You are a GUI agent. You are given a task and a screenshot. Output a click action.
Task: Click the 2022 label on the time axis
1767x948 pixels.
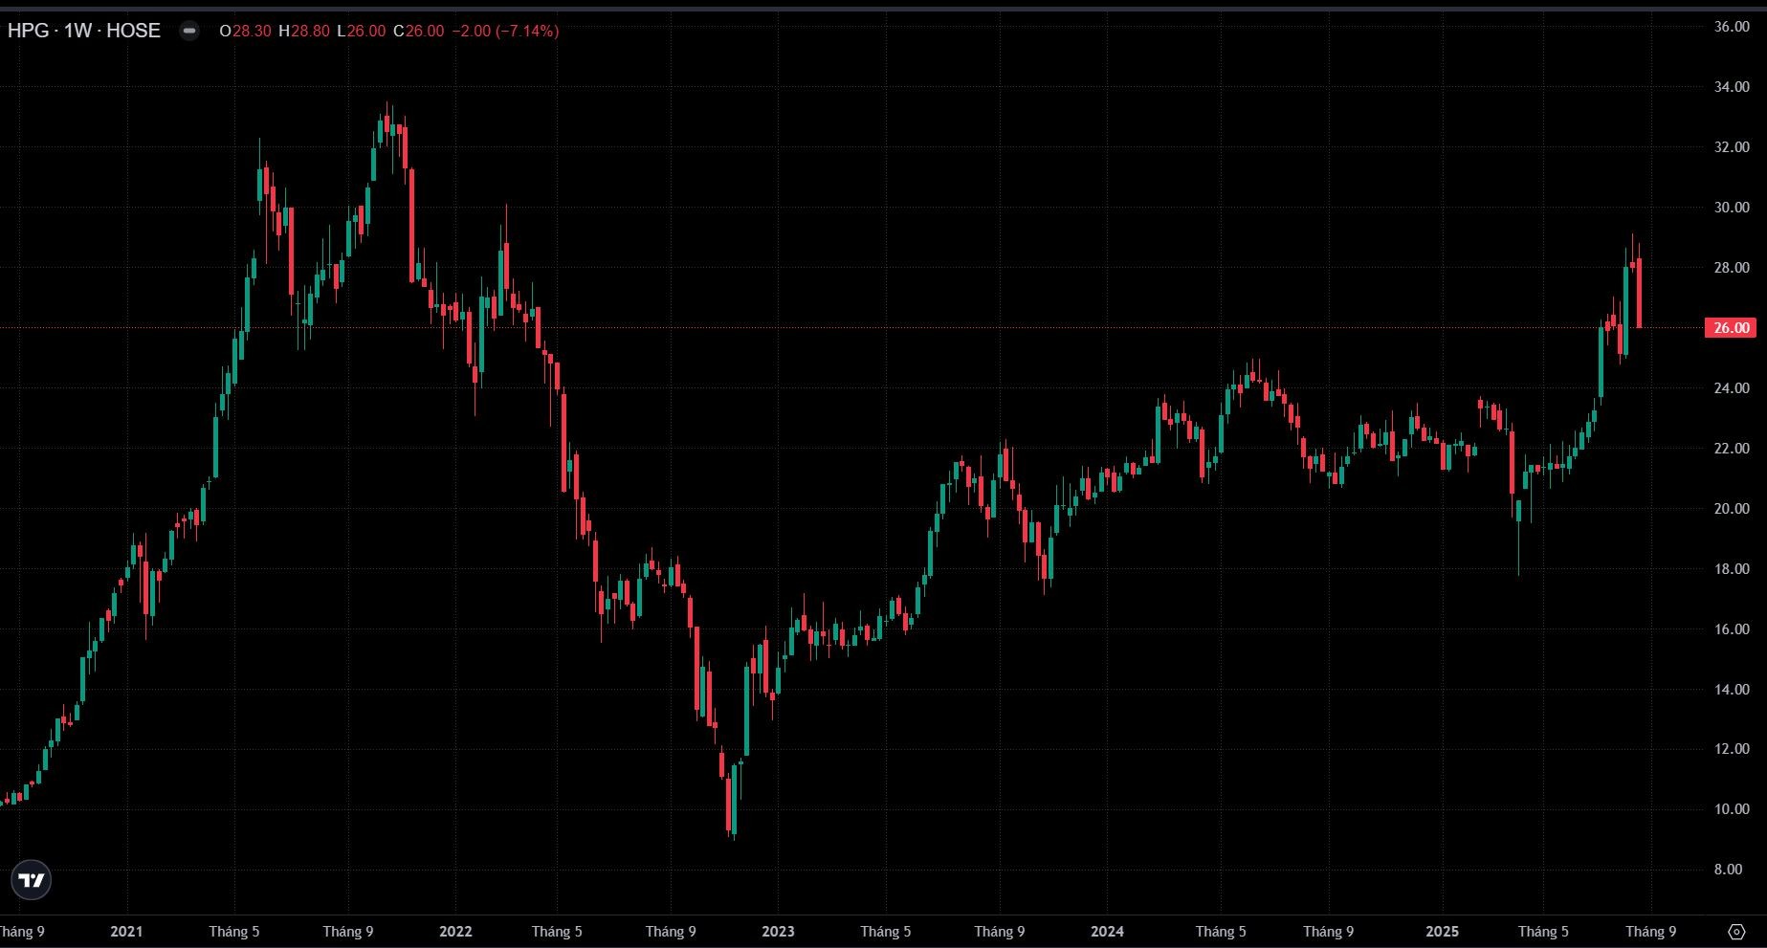pyautogui.click(x=455, y=932)
